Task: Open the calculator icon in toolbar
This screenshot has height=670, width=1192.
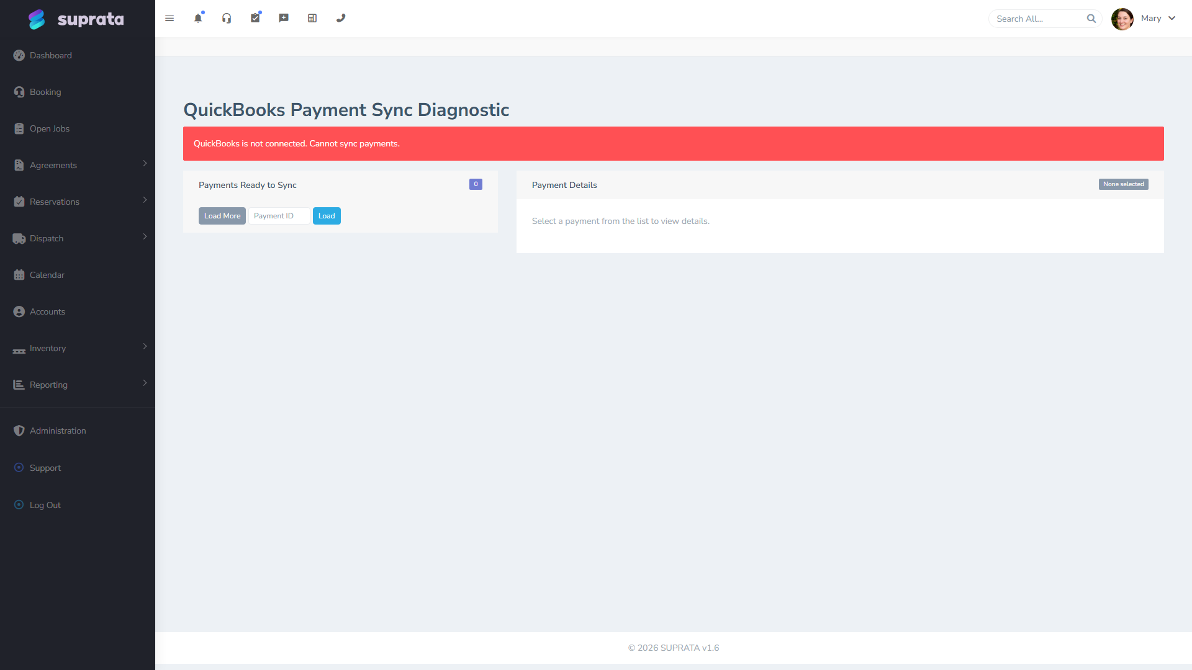Action: pyautogui.click(x=312, y=19)
